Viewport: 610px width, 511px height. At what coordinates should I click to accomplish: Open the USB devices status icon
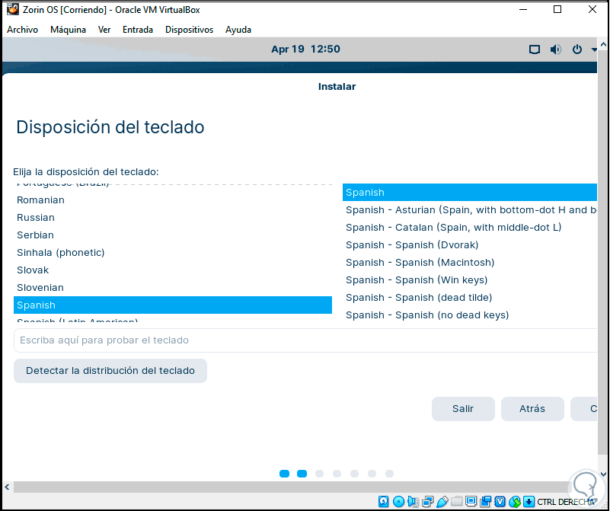[x=442, y=502]
